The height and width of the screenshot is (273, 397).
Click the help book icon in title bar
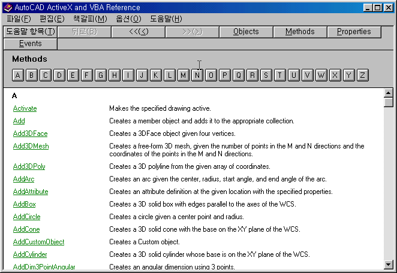pyautogui.click(x=8, y=8)
